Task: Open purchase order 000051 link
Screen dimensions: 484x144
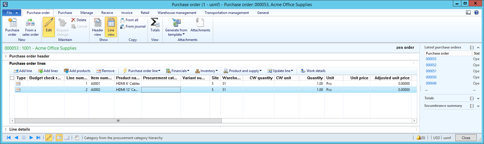Action: [431, 71]
